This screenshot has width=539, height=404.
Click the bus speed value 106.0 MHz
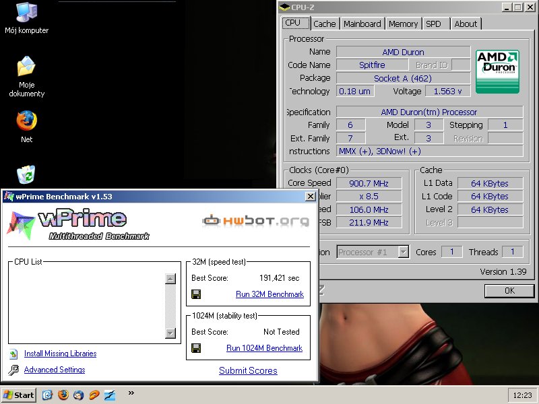369,209
